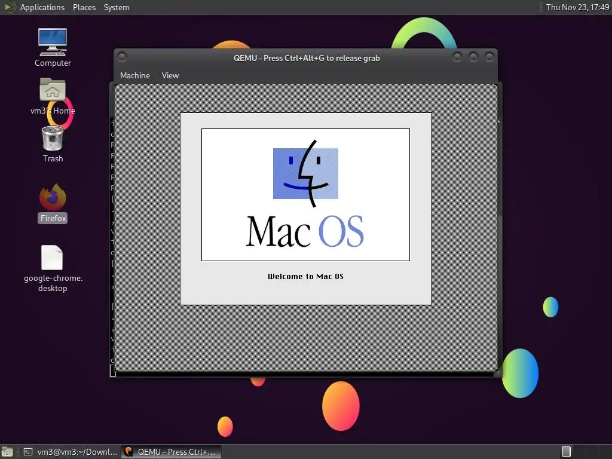Maximize the QEMU window

click(473, 57)
